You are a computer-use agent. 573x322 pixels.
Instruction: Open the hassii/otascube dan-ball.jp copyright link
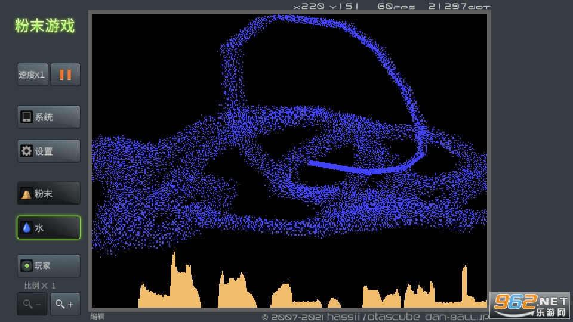(x=375, y=317)
